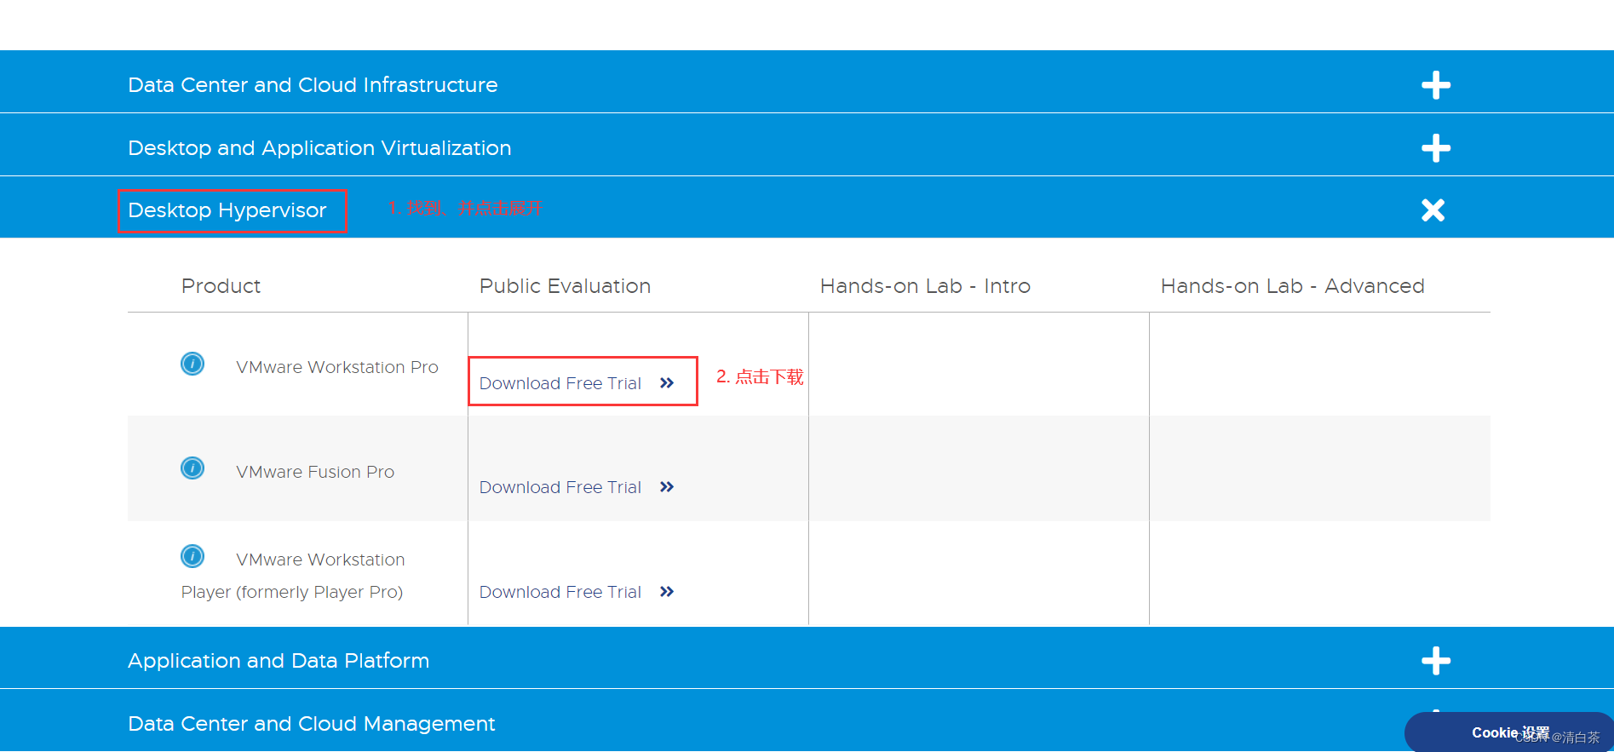1614x752 pixels.
Task: Download Free Trial of VMware Fusion Pro
Action: (560, 487)
